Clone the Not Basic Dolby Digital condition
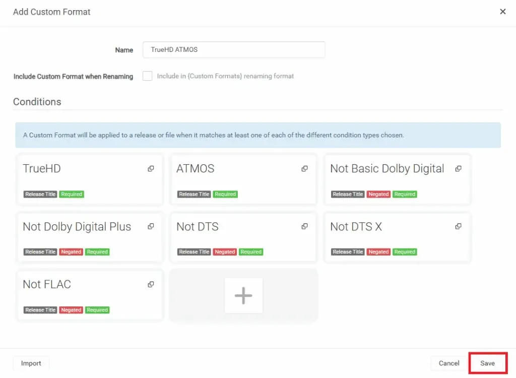The image size is (516, 378). (x=458, y=168)
